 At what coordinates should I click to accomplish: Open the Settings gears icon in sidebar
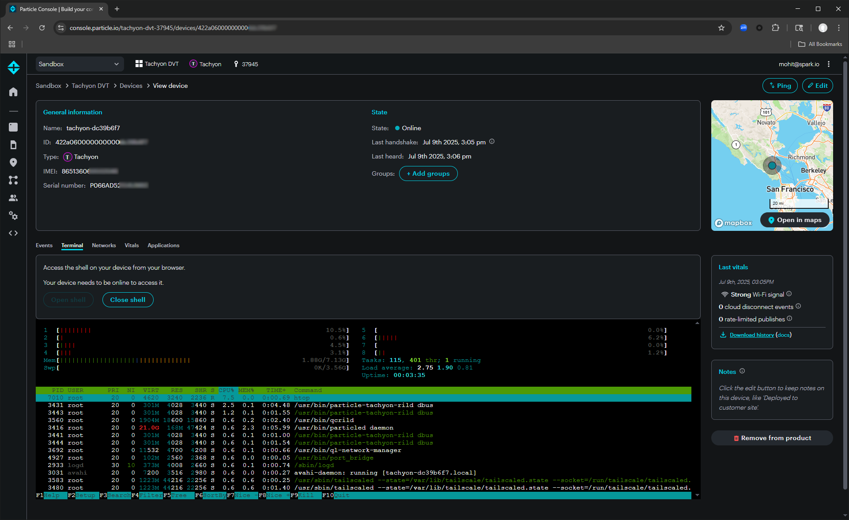[13, 215]
